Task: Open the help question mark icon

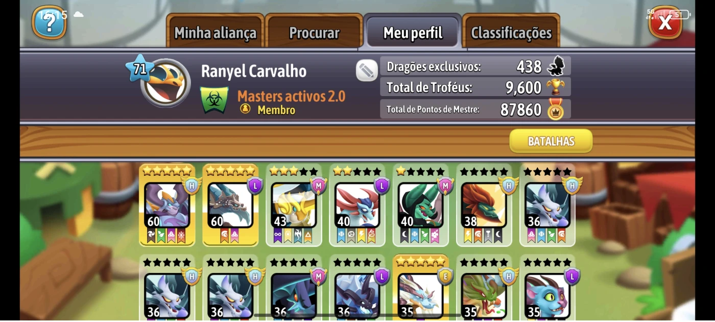Action: pyautogui.click(x=49, y=23)
